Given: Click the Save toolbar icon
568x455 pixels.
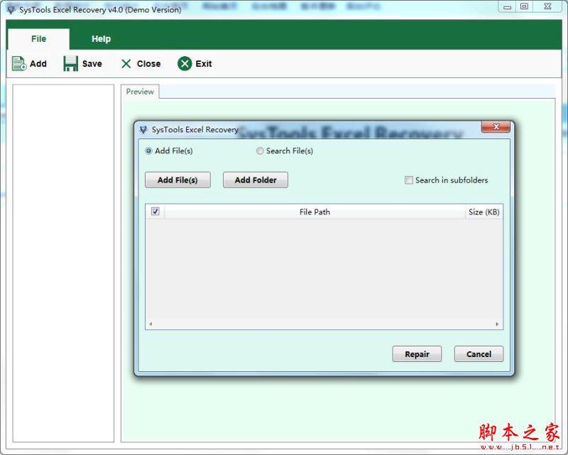Looking at the screenshot, I should 70,63.
